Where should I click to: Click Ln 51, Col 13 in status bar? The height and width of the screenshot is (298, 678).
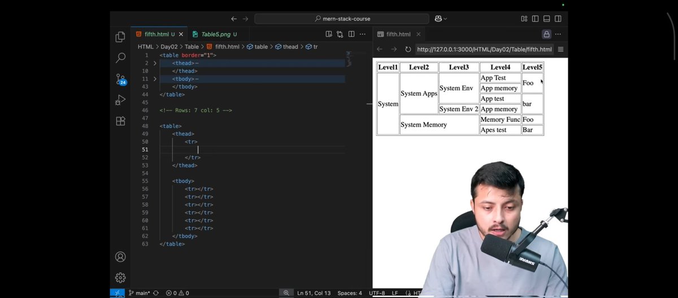click(314, 293)
